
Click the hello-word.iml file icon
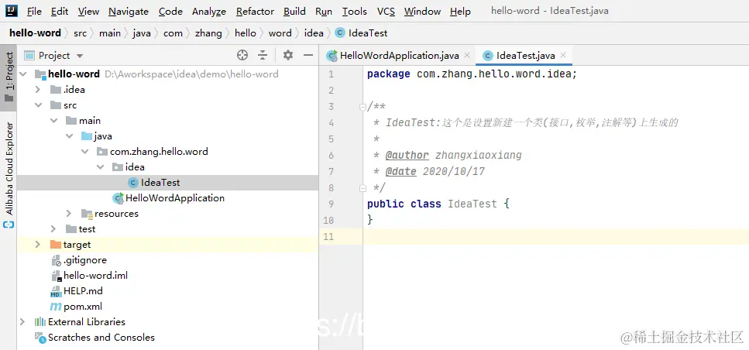click(57, 276)
